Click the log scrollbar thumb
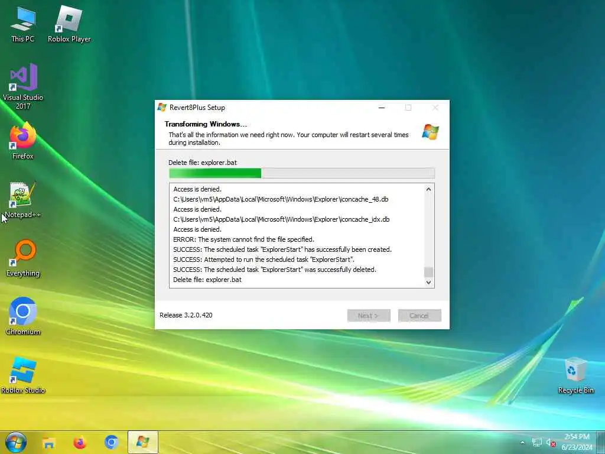Image resolution: width=605 pixels, height=454 pixels. click(428, 272)
